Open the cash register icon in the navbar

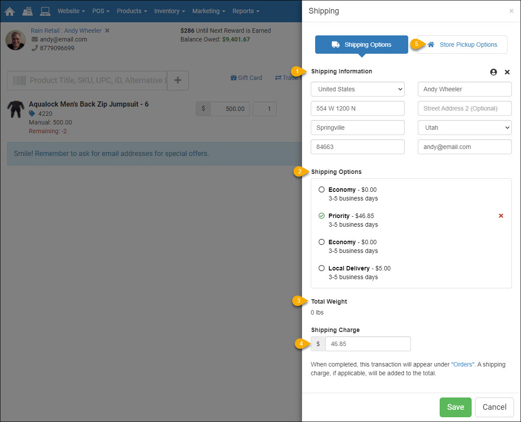tap(28, 11)
